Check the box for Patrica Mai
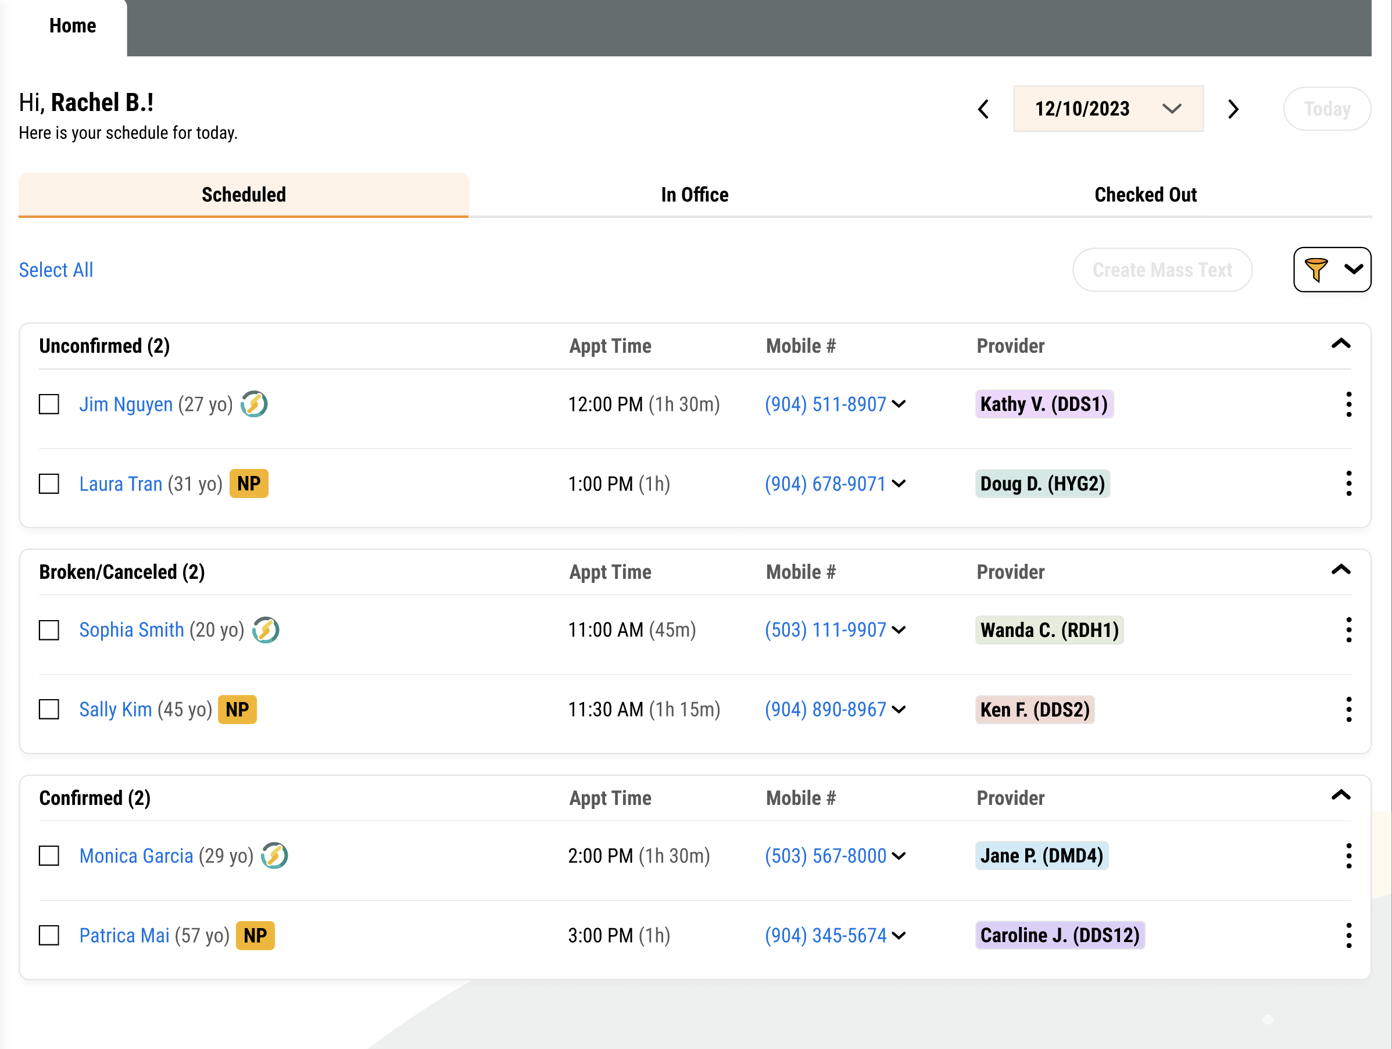The image size is (1392, 1049). coord(49,935)
